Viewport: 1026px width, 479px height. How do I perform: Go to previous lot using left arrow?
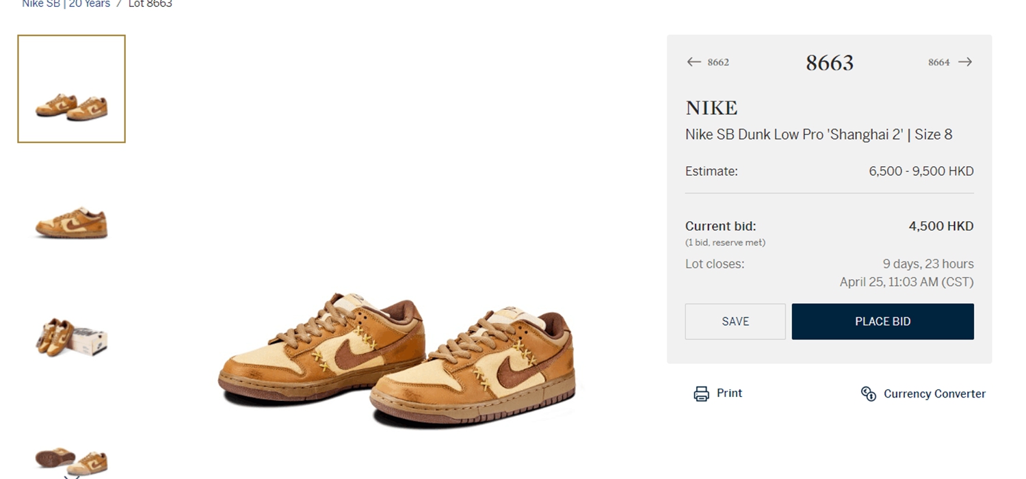click(x=694, y=62)
